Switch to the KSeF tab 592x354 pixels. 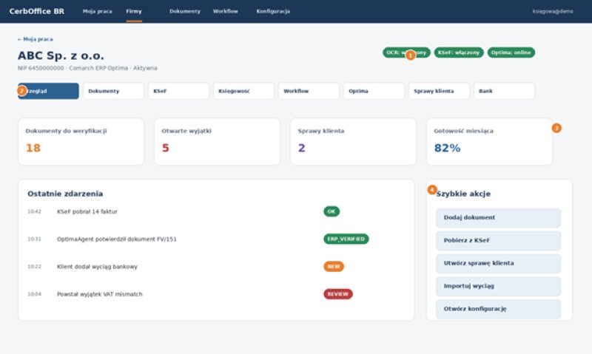[178, 91]
